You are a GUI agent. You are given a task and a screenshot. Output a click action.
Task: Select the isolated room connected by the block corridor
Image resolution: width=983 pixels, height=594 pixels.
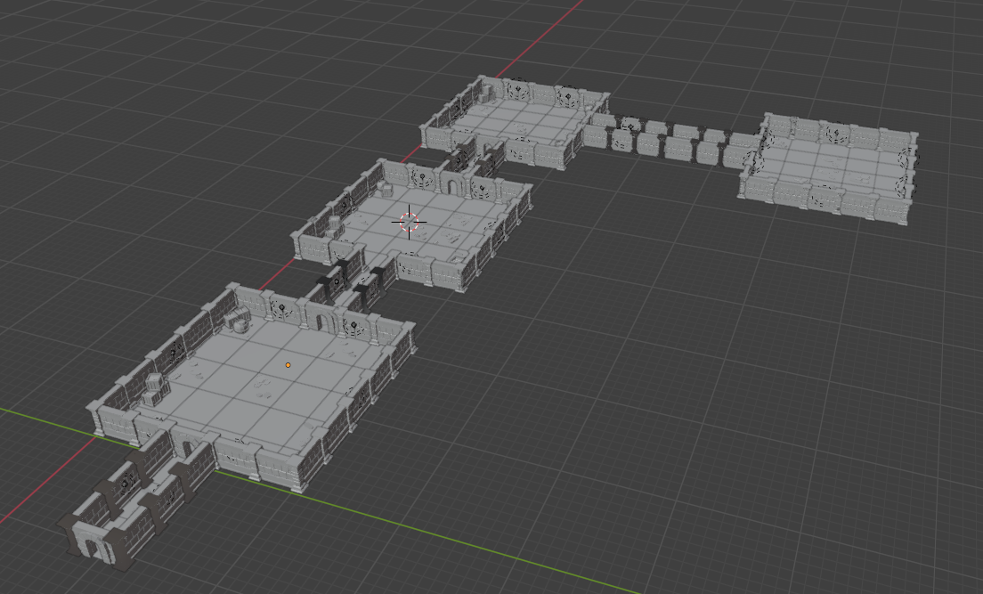pyautogui.click(x=829, y=168)
